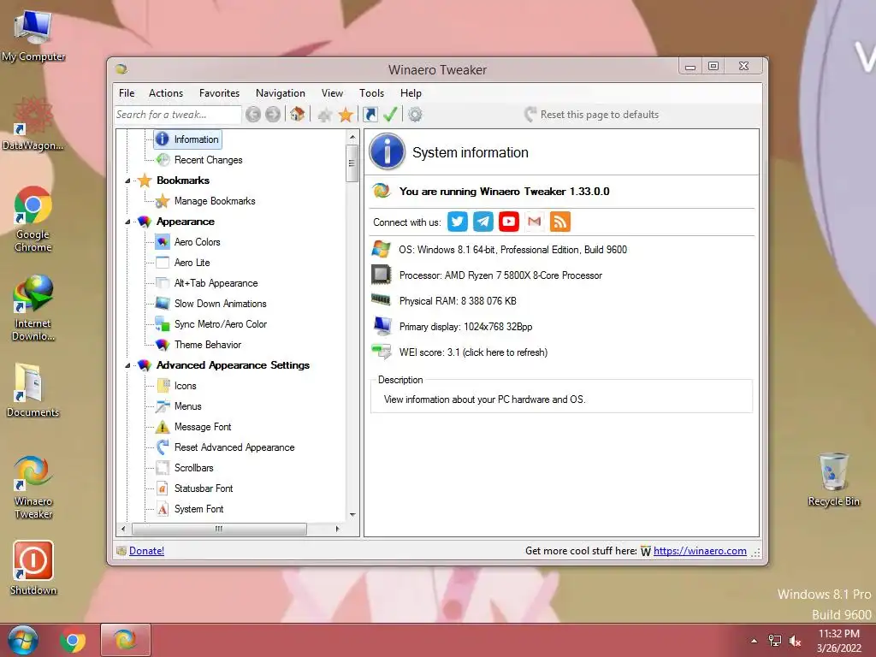Viewport: 876px width, 657px height.
Task: Click Chrome icon in the taskbar
Action: click(x=73, y=640)
